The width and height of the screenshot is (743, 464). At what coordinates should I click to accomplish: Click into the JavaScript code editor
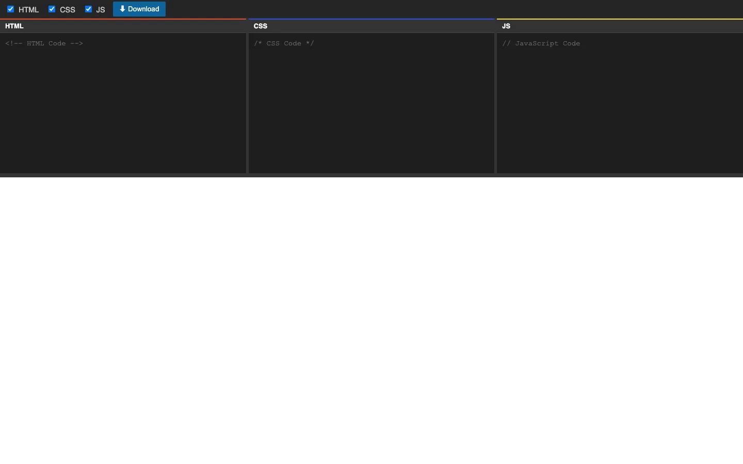(x=620, y=103)
